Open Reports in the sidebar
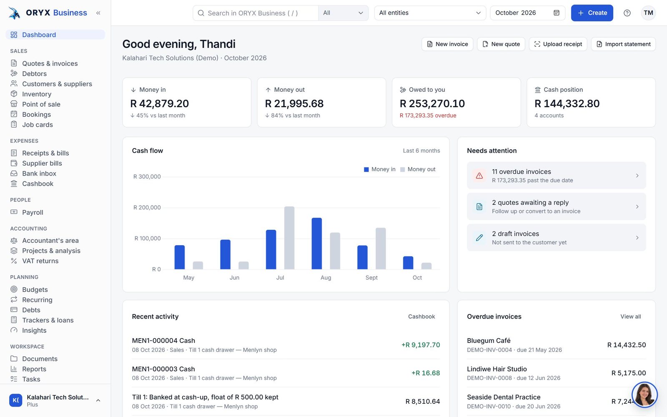Viewport: 667px width, 417px height. click(55, 369)
